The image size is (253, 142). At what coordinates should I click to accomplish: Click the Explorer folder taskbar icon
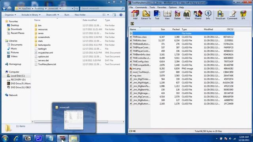(x=74, y=138)
